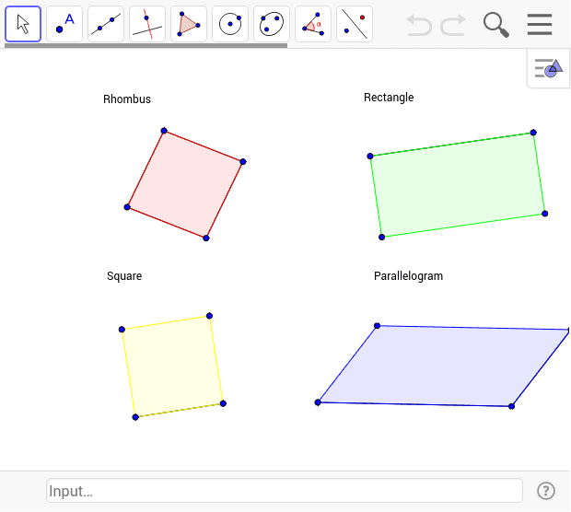Viewport: 571px width, 512px height.
Task: Undo the last action
Action: pos(419,25)
